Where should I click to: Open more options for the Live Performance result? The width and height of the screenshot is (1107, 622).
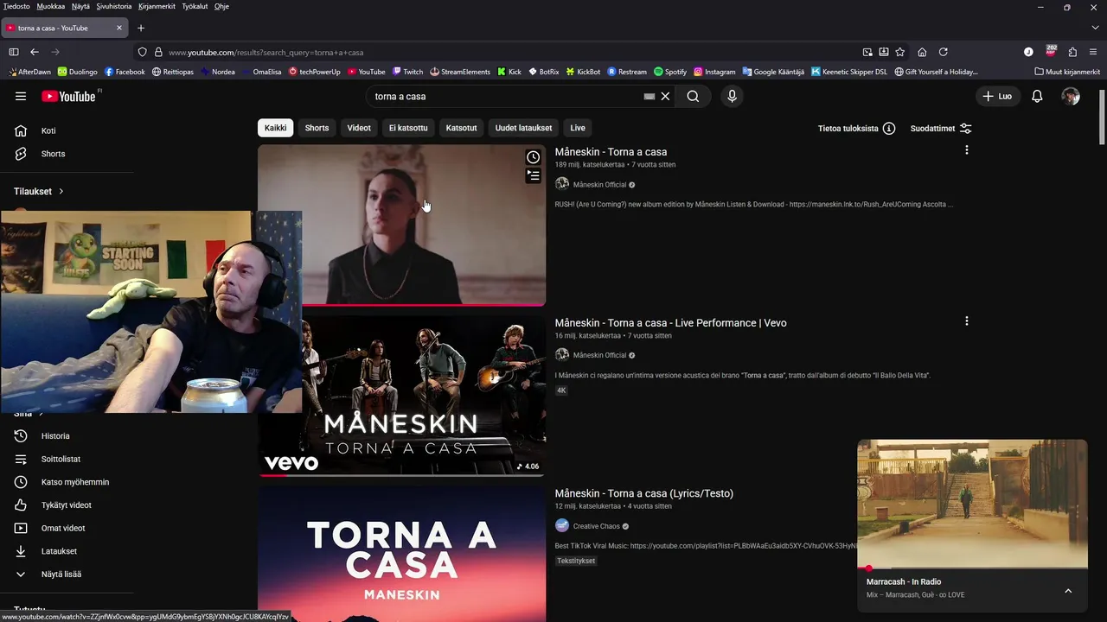966,321
